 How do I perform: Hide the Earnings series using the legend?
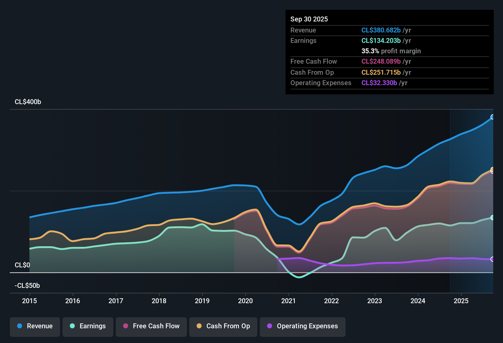pos(88,326)
